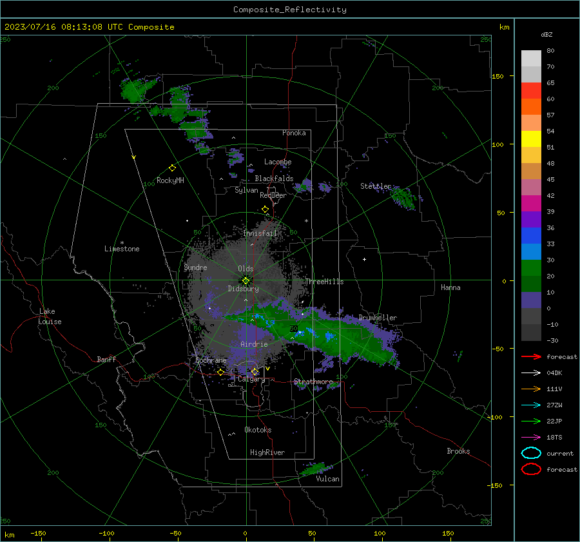This screenshot has height=542, width=580.
Task: Click the Sundre town label
Action: (x=195, y=267)
